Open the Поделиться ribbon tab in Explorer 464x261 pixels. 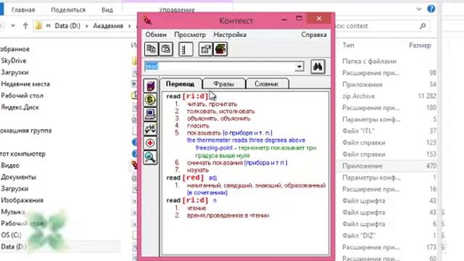pyautogui.click(x=68, y=9)
